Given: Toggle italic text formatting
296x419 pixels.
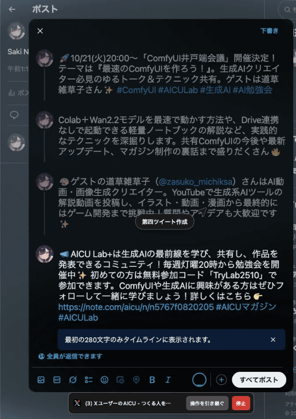Looking at the screenshot, I should [x=168, y=380].
